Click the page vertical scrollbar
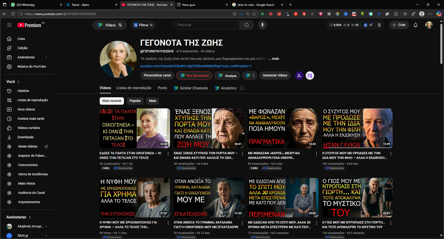The image size is (444, 239). coord(441,44)
